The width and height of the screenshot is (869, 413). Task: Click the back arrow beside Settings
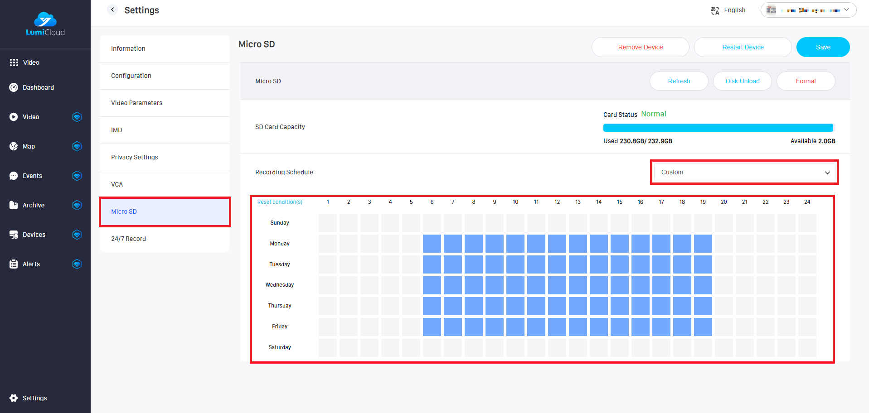pyautogui.click(x=112, y=10)
